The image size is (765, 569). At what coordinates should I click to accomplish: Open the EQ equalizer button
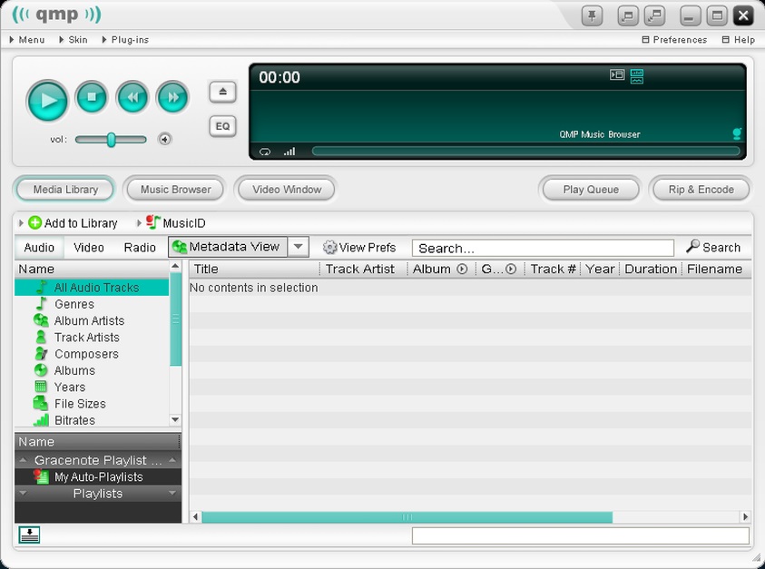(222, 126)
